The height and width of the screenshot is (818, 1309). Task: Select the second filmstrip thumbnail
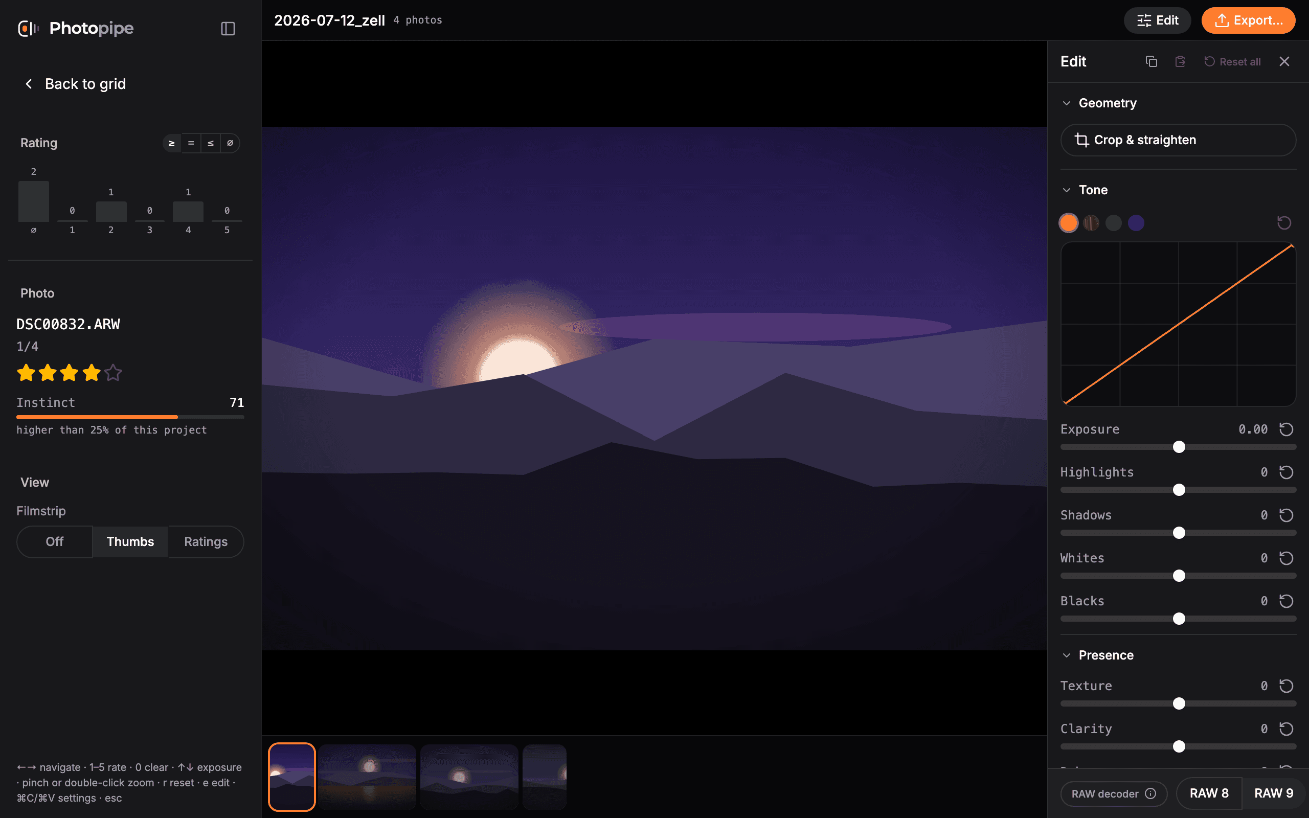coord(367,777)
